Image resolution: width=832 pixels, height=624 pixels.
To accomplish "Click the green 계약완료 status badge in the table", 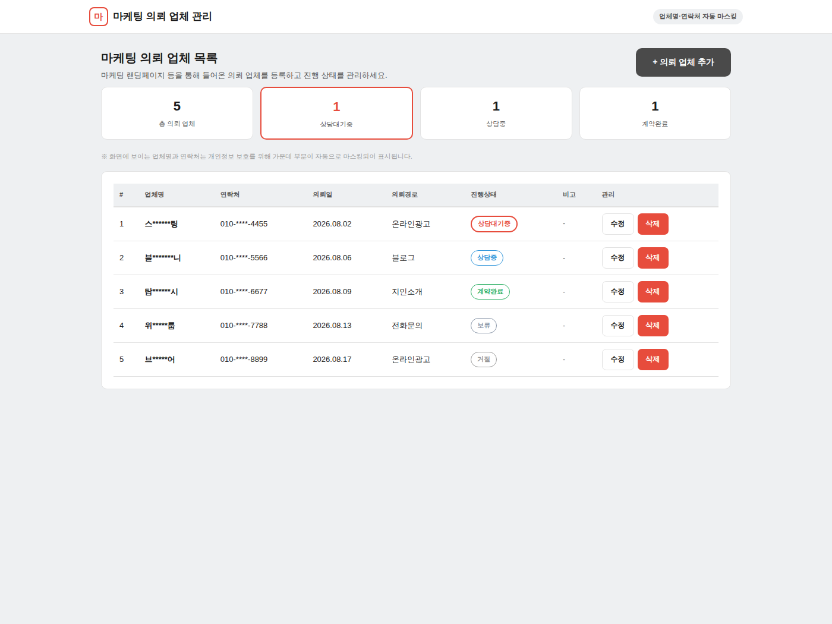I will 490,292.
